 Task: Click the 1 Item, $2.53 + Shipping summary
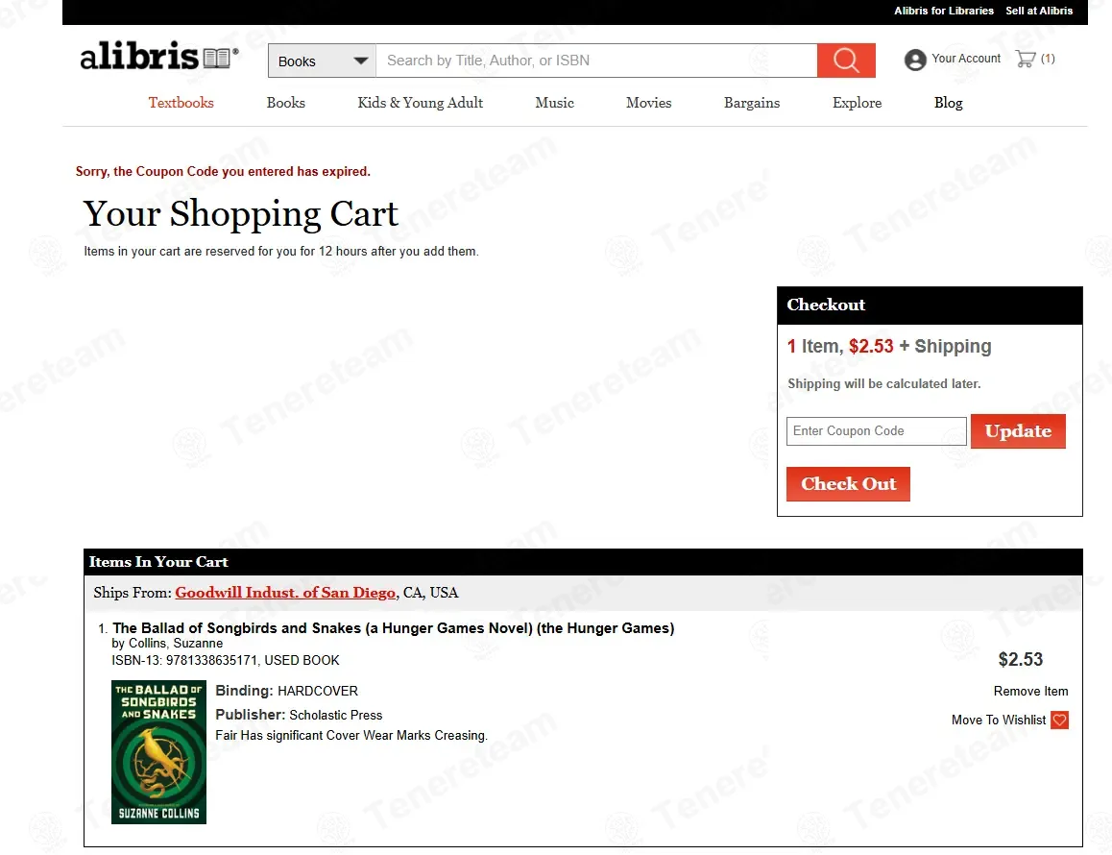pyautogui.click(x=889, y=346)
